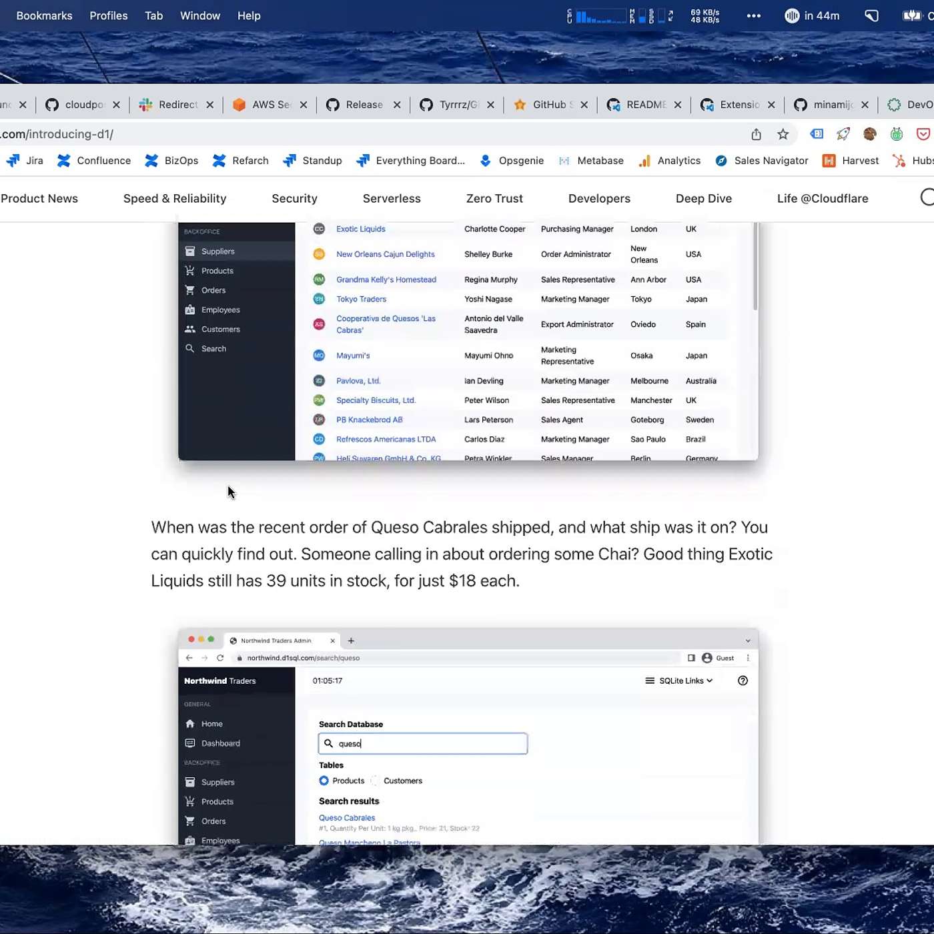Open the Window menu
The image size is (934, 934).
pos(200,16)
